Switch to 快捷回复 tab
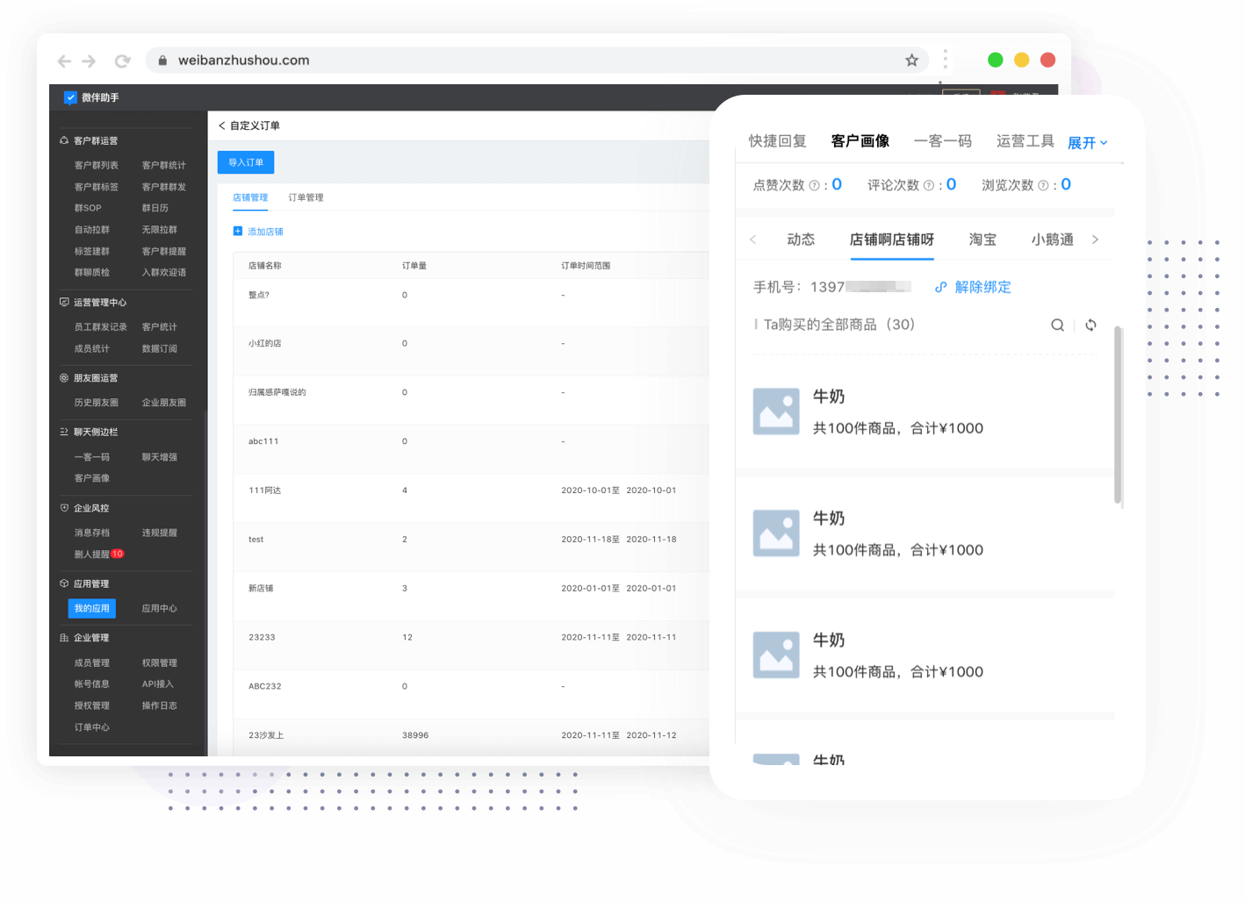This screenshot has width=1245, height=902. click(x=777, y=141)
